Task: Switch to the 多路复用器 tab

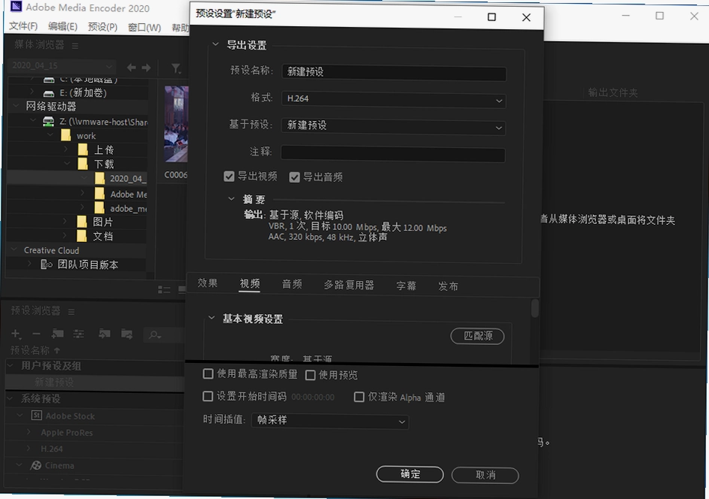Action: 349,285
